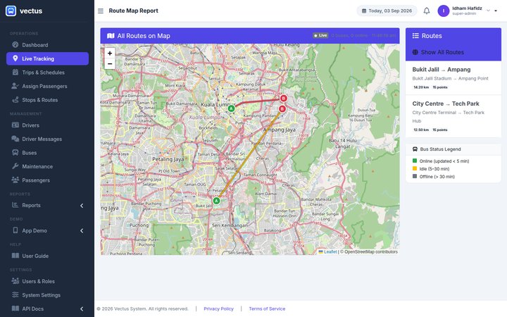Click the bus icon in Status Legend
507x317 pixels.
point(415,149)
